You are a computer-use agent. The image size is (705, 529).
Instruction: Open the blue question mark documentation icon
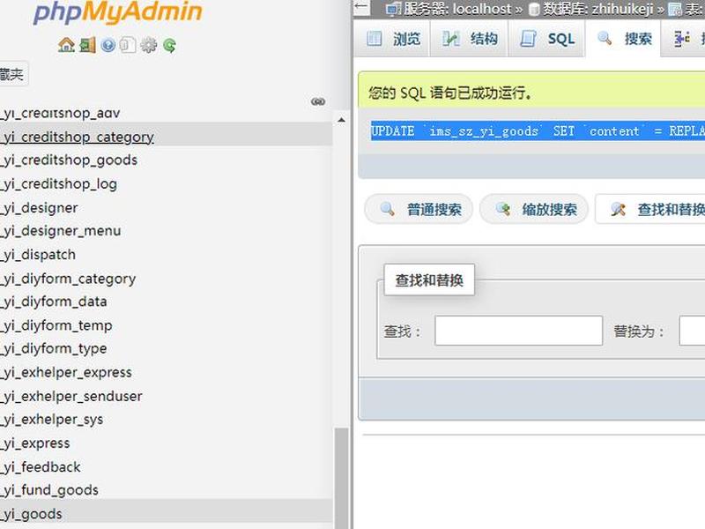pyautogui.click(x=108, y=45)
